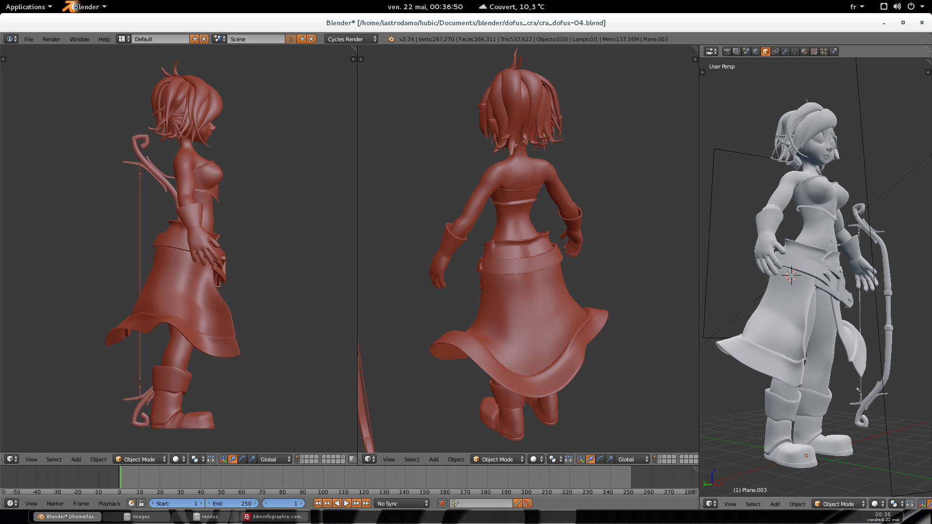Open the timeline Marker menu
The width and height of the screenshot is (932, 524).
(55, 504)
